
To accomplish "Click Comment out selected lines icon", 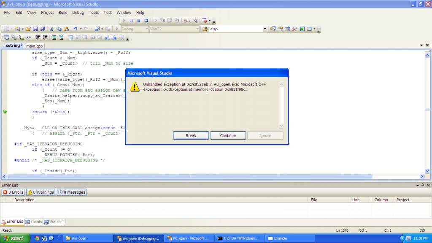I will (54, 37).
